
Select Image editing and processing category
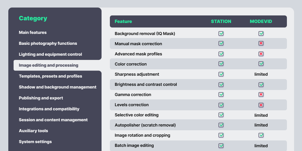[49, 65]
